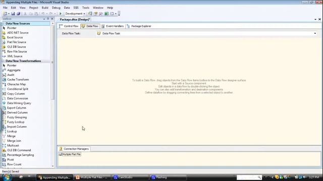The height and width of the screenshot is (181, 323).
Task: Select XML Source in the toolbox
Action: (x=15, y=56)
